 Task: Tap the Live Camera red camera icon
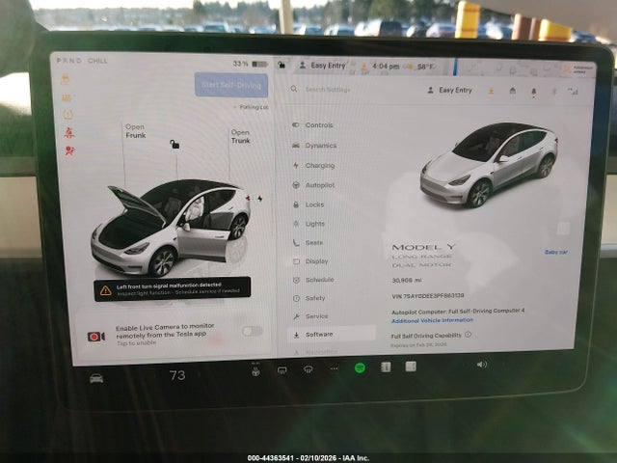click(x=96, y=337)
